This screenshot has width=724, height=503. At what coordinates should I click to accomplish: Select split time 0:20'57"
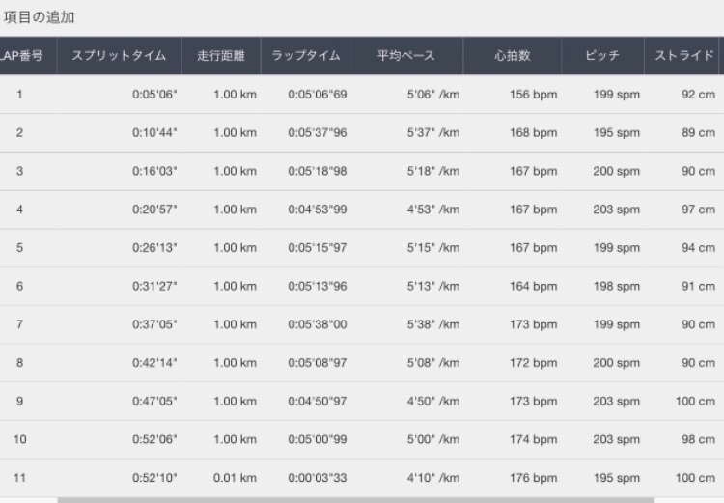(x=154, y=210)
